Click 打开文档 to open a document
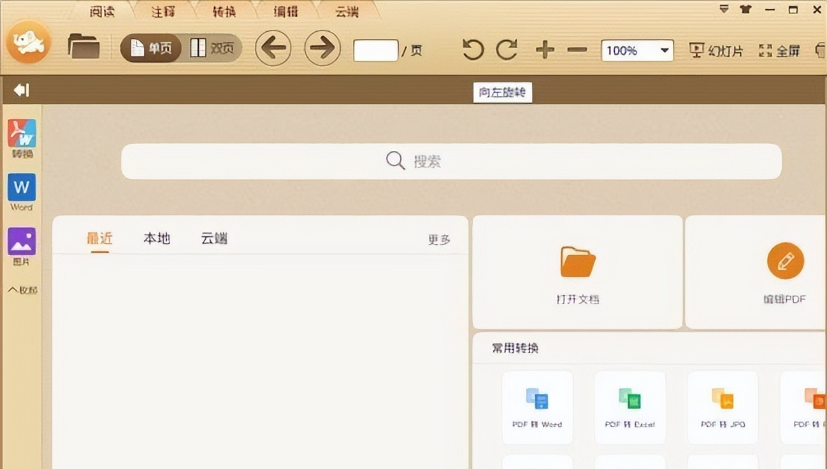 coord(577,272)
